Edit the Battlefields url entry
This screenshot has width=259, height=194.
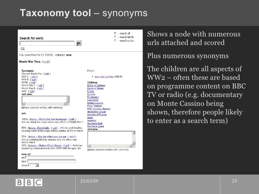pyautogui.click(x=55, y=128)
